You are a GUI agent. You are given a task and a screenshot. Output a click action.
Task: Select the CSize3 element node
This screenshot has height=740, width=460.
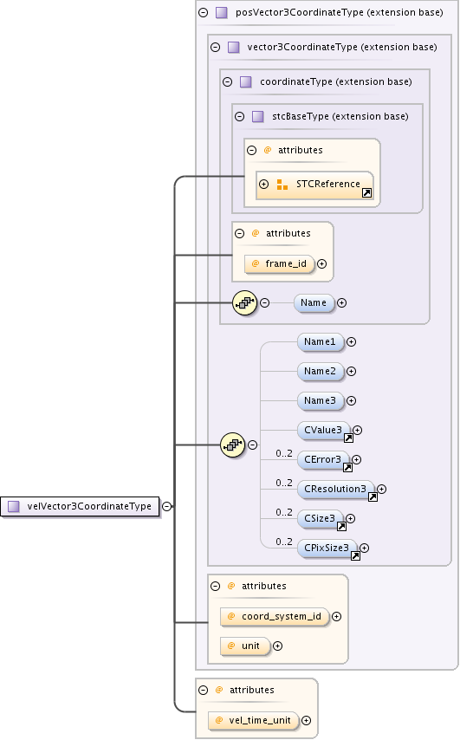(x=321, y=519)
